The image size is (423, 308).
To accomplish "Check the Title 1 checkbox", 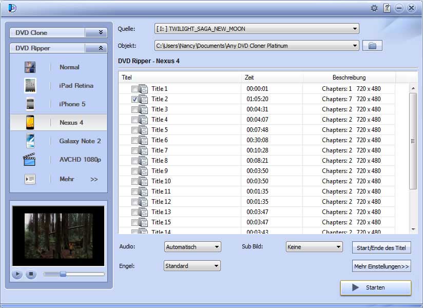I will (x=134, y=89).
